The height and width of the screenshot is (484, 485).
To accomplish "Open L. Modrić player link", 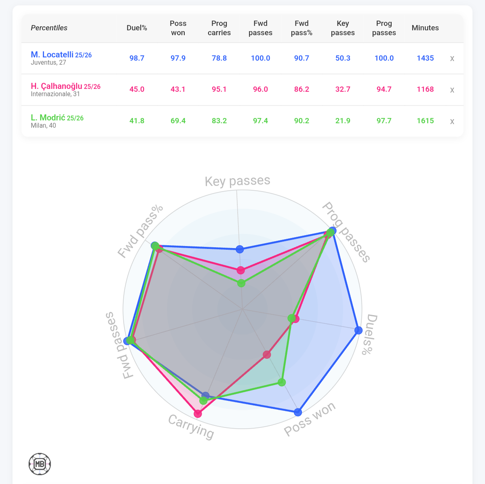I will [x=48, y=118].
